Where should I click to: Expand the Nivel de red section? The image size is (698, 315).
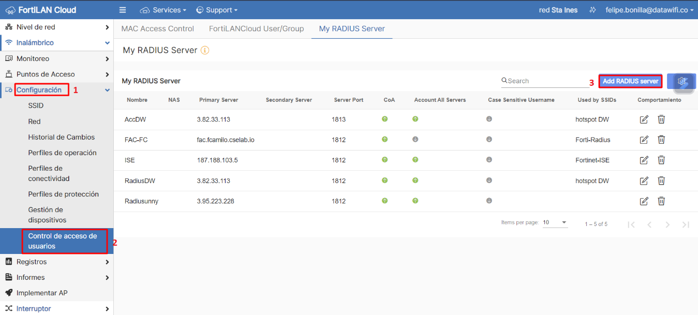(x=56, y=27)
